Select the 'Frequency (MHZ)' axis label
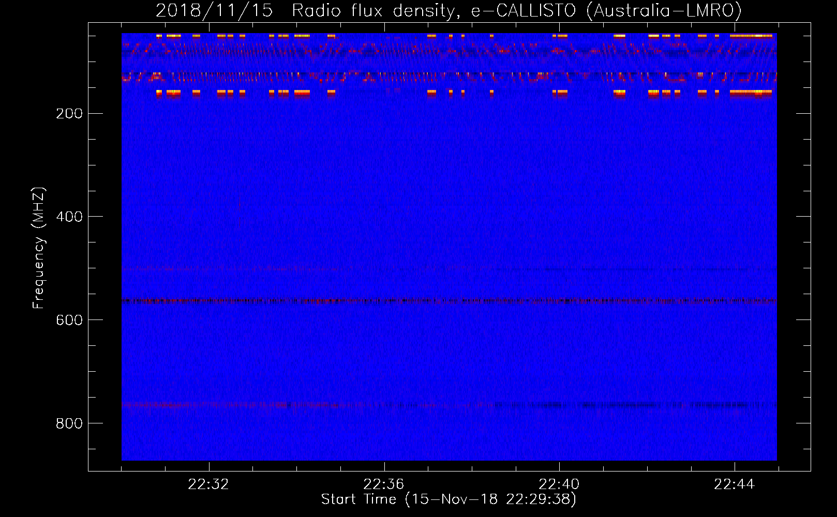Viewport: 837px width, 517px height. pyautogui.click(x=39, y=248)
